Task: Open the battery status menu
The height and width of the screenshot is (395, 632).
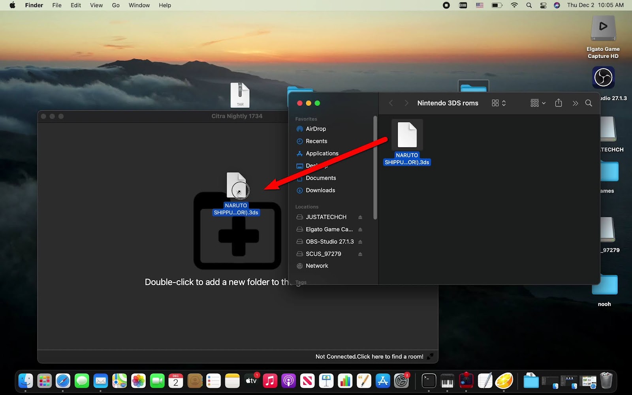Action: (497, 5)
